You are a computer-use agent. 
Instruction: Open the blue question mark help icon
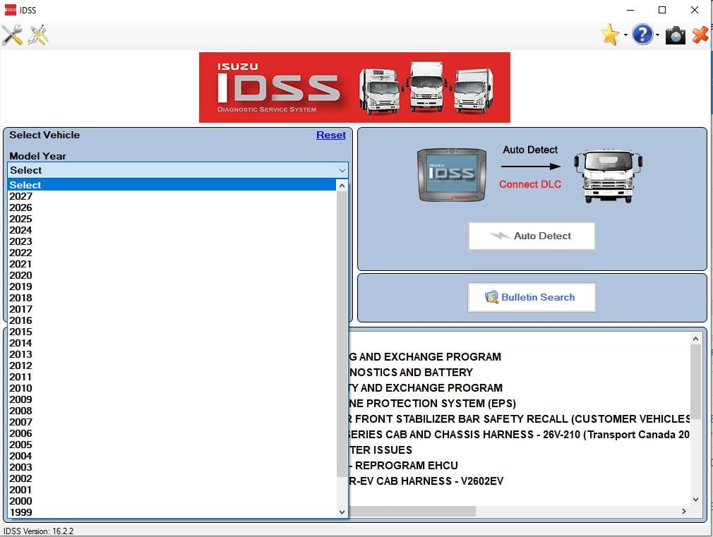(642, 35)
